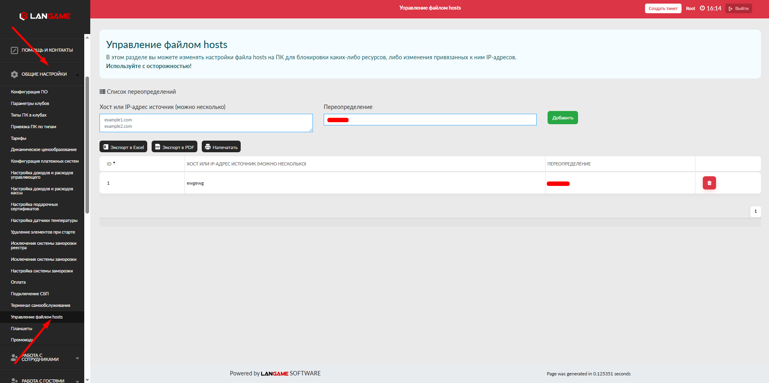The image size is (769, 383).
Task: Open Настройка системы заморозки
Action: click(x=42, y=271)
